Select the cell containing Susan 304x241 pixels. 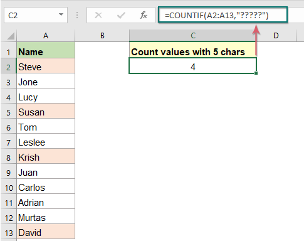(46, 112)
